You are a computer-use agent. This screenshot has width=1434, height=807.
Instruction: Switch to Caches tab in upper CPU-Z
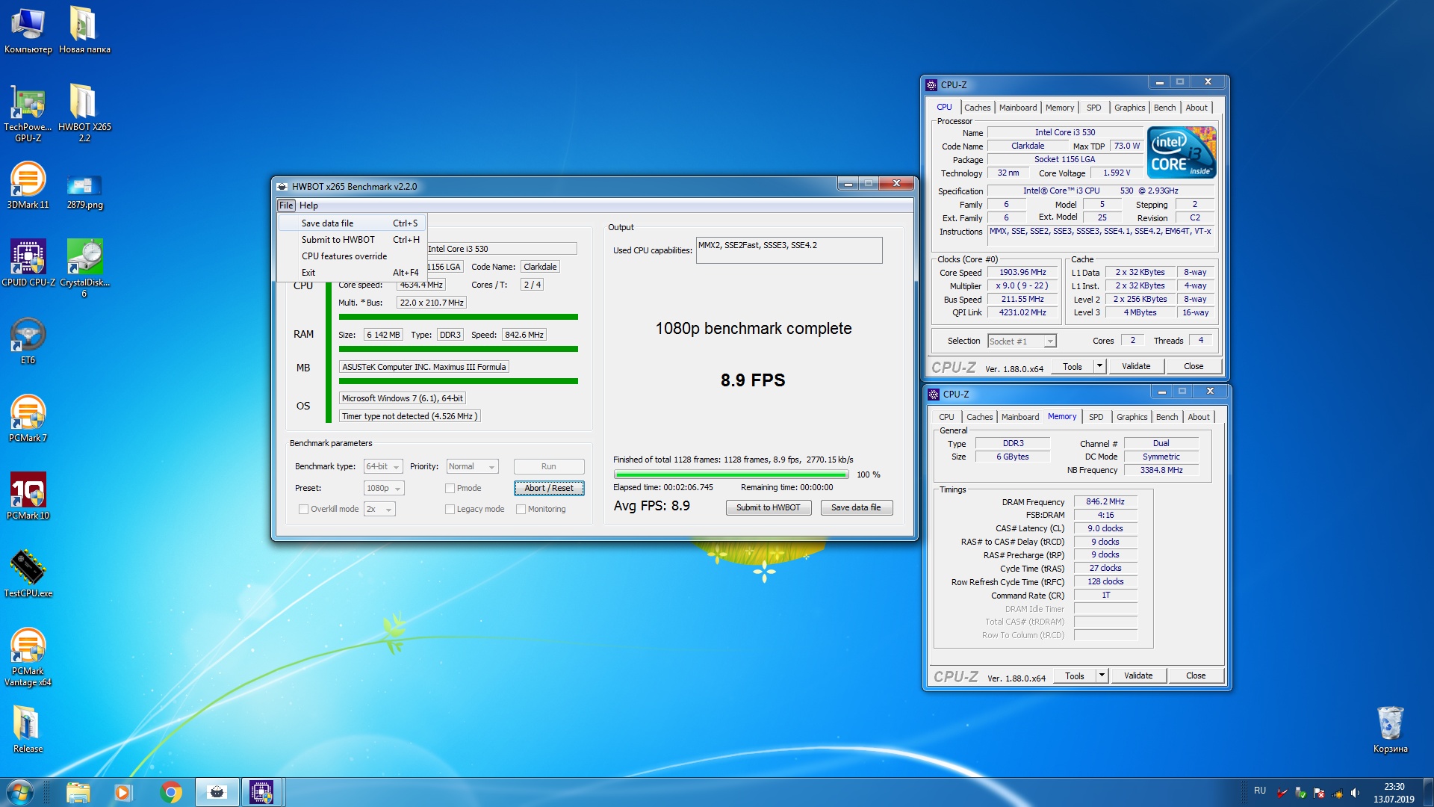coord(977,108)
